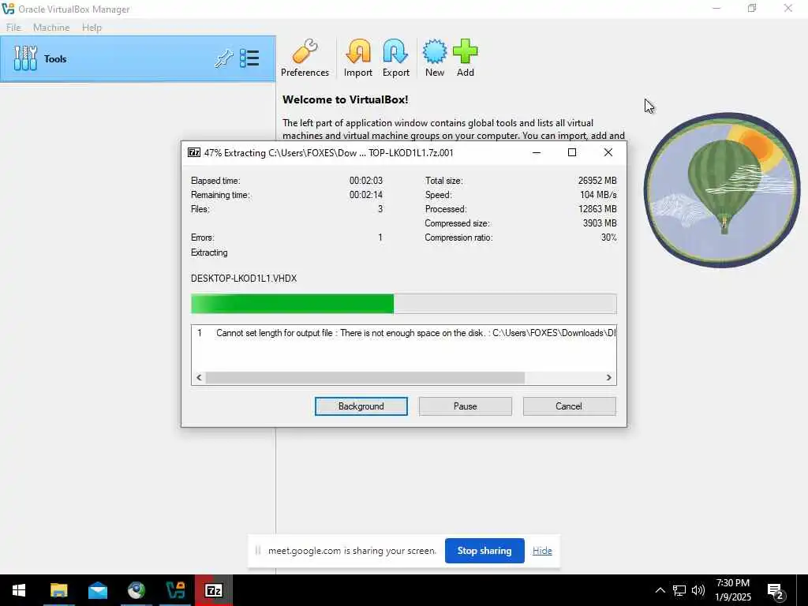Click the DESKTOP-LKOD1L1.VHDX file name

(x=244, y=279)
